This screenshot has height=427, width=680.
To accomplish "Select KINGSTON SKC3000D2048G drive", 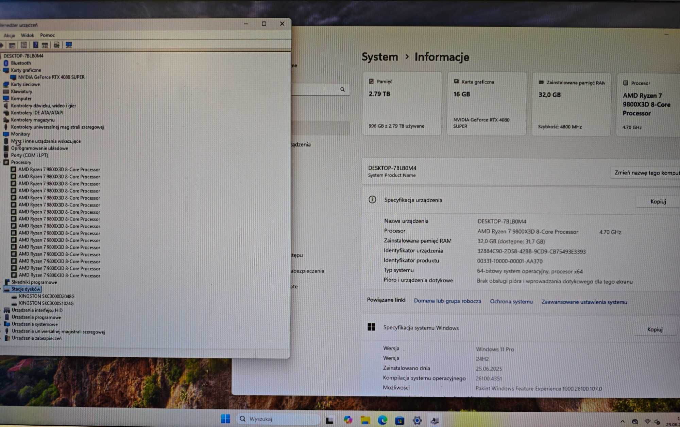I will [46, 296].
